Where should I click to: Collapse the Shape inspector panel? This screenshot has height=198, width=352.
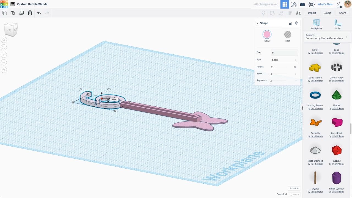(257, 23)
